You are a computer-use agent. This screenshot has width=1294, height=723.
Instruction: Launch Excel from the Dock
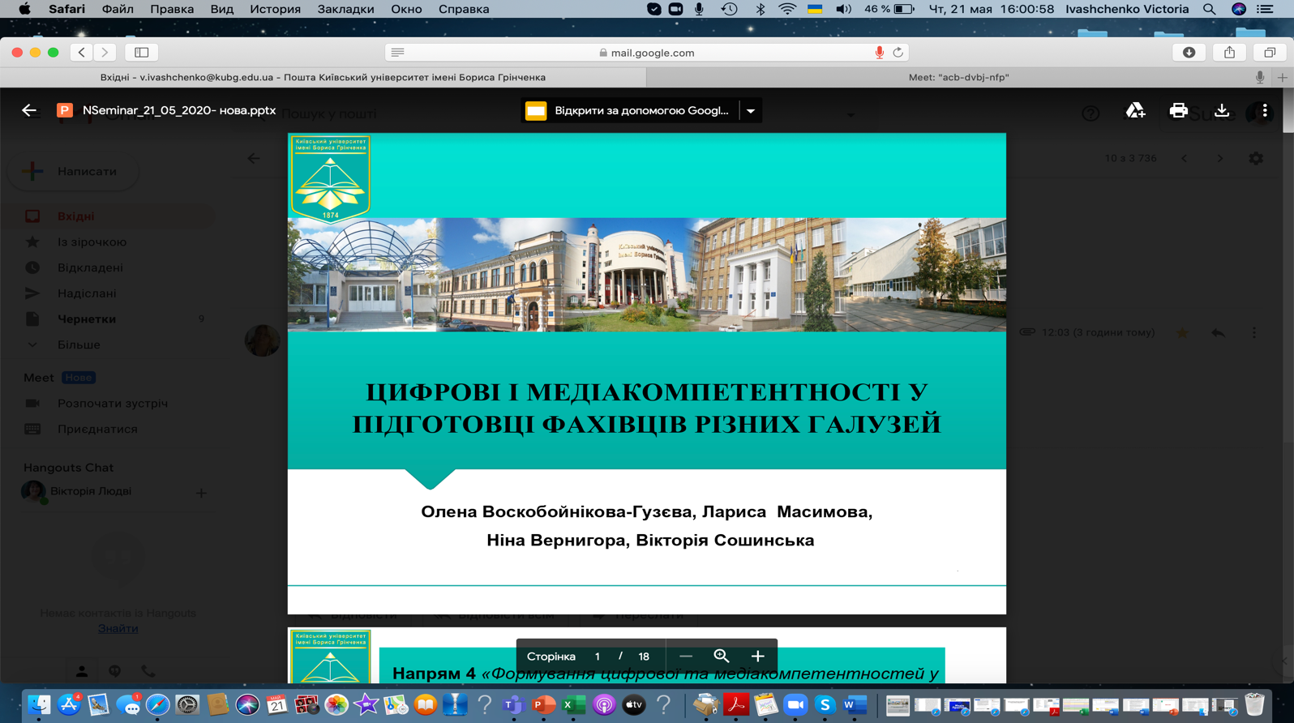[572, 704]
